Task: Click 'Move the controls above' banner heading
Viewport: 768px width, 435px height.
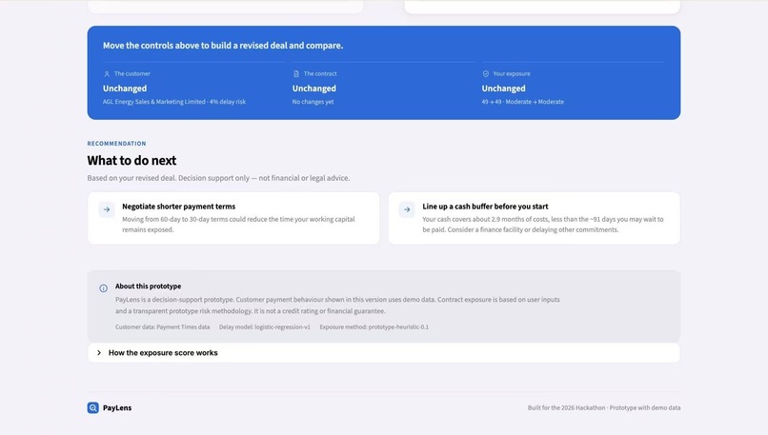Action: coord(223,46)
